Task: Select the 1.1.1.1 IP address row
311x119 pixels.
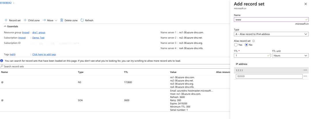Action: pos(271,70)
